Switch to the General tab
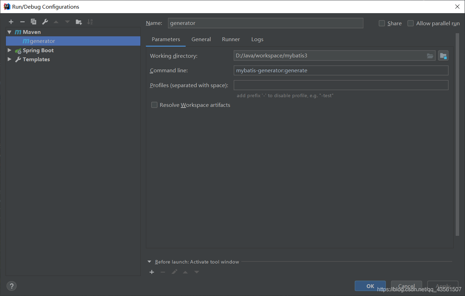 coord(201,39)
